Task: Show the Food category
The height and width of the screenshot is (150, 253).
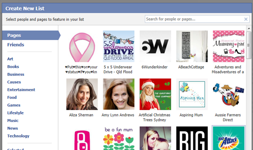Action: (x=12, y=98)
